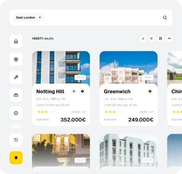The width and height of the screenshot is (182, 174).
Task: Click the lightning boost icon on Notting Hill
Action: tap(74, 91)
